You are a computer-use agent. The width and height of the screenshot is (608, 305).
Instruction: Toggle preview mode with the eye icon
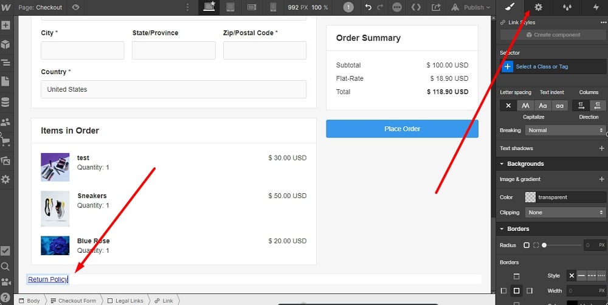75,7
